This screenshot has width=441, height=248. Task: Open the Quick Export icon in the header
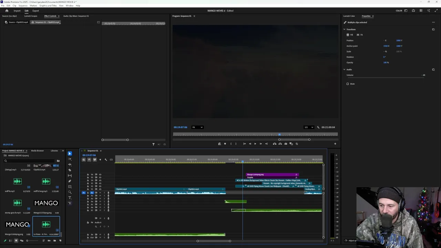coord(413,11)
